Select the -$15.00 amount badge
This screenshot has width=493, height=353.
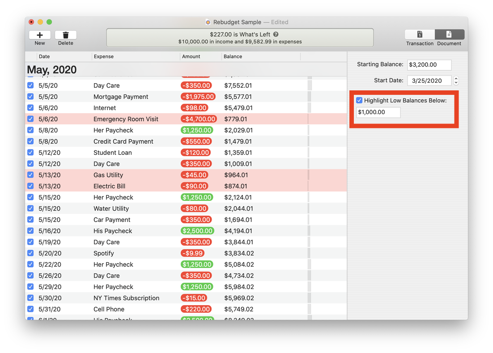pyautogui.click(x=194, y=298)
